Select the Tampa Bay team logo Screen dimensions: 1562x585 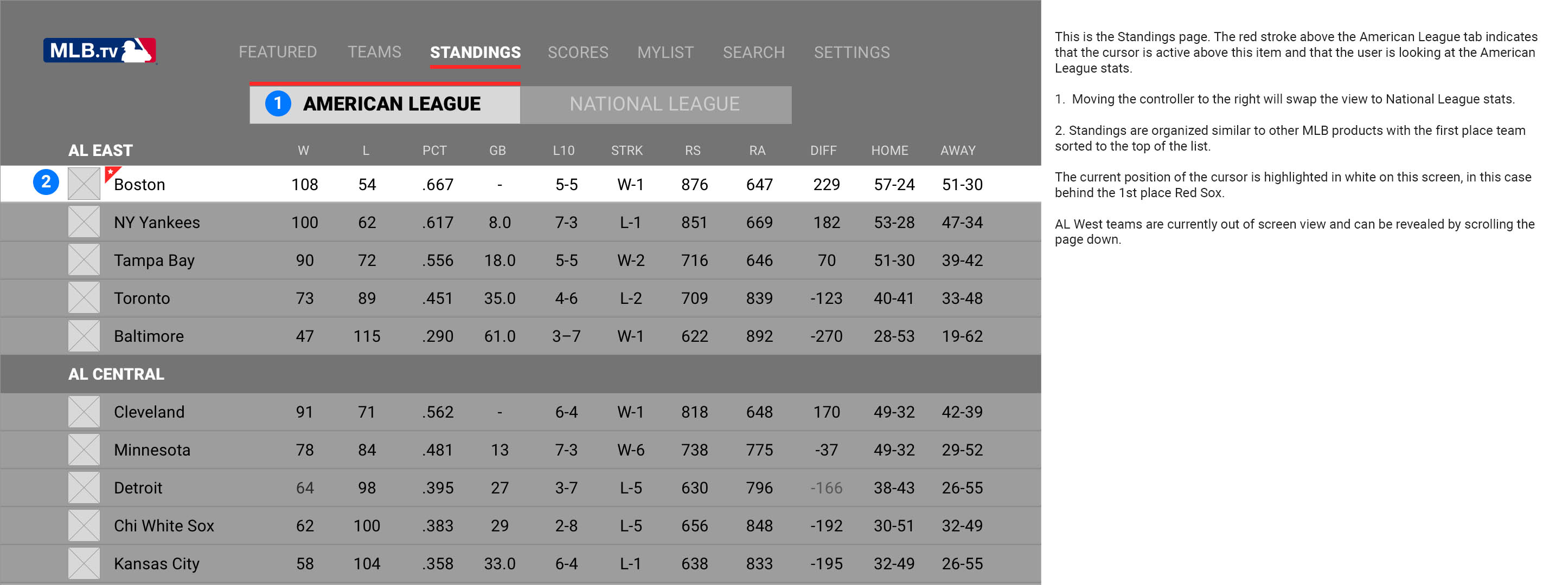(84, 261)
